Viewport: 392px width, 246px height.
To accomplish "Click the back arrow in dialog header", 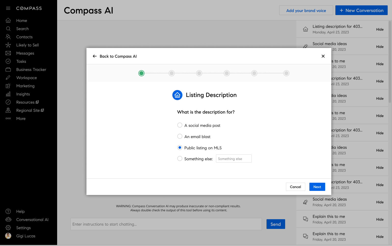I will 95,56.
